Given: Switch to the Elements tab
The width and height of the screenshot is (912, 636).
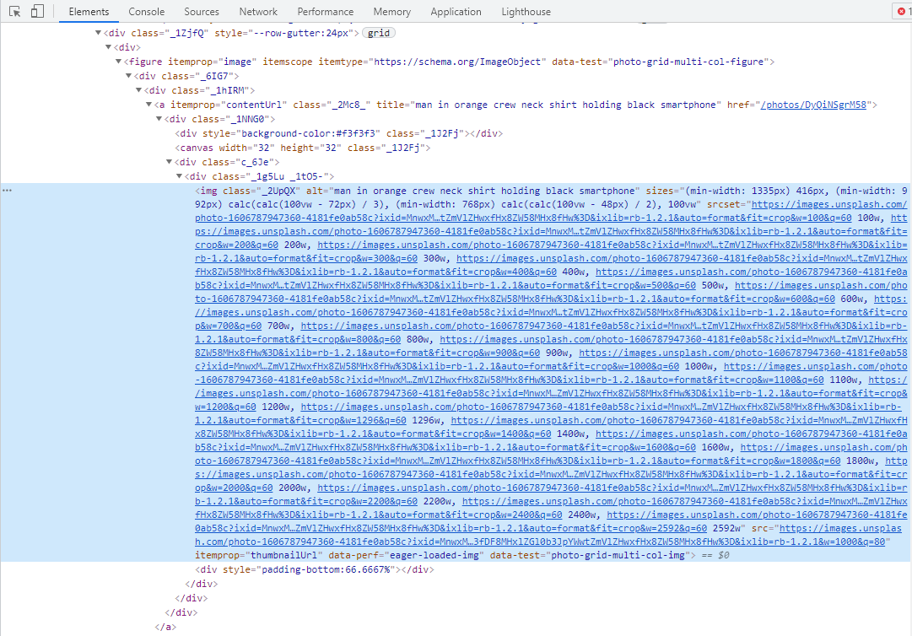Looking at the screenshot, I should tap(89, 12).
